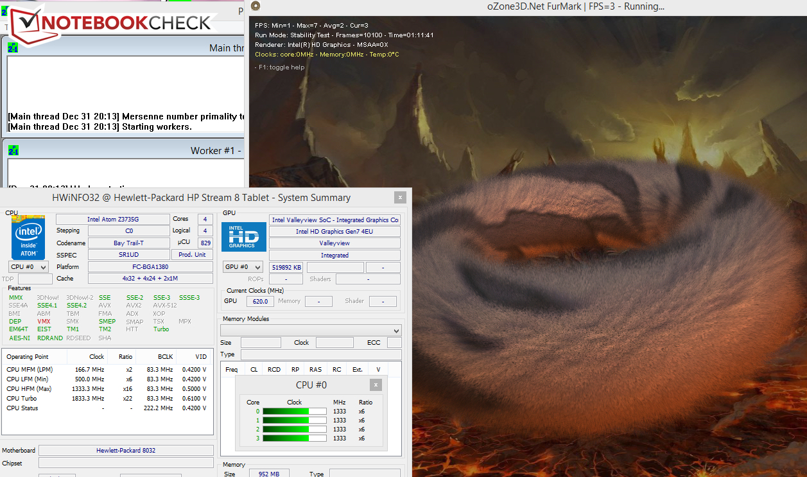
Task: Expand the Memory Modules dropdown list
Action: [x=311, y=331]
